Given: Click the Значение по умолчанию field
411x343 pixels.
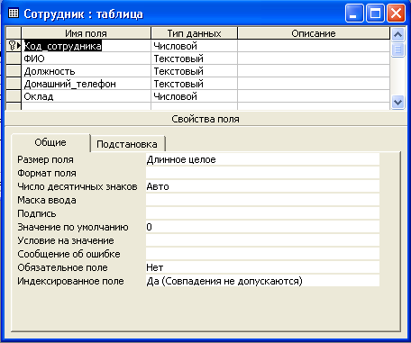Looking at the screenshot, I should (262, 227).
